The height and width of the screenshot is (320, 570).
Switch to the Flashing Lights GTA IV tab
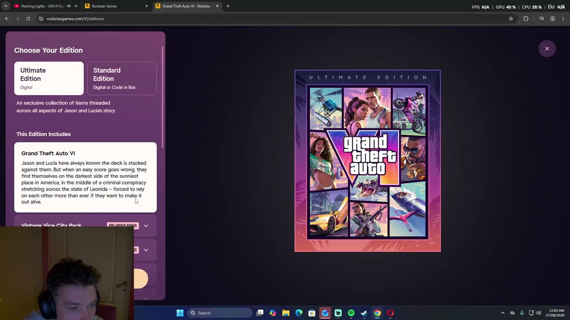[x=45, y=6]
